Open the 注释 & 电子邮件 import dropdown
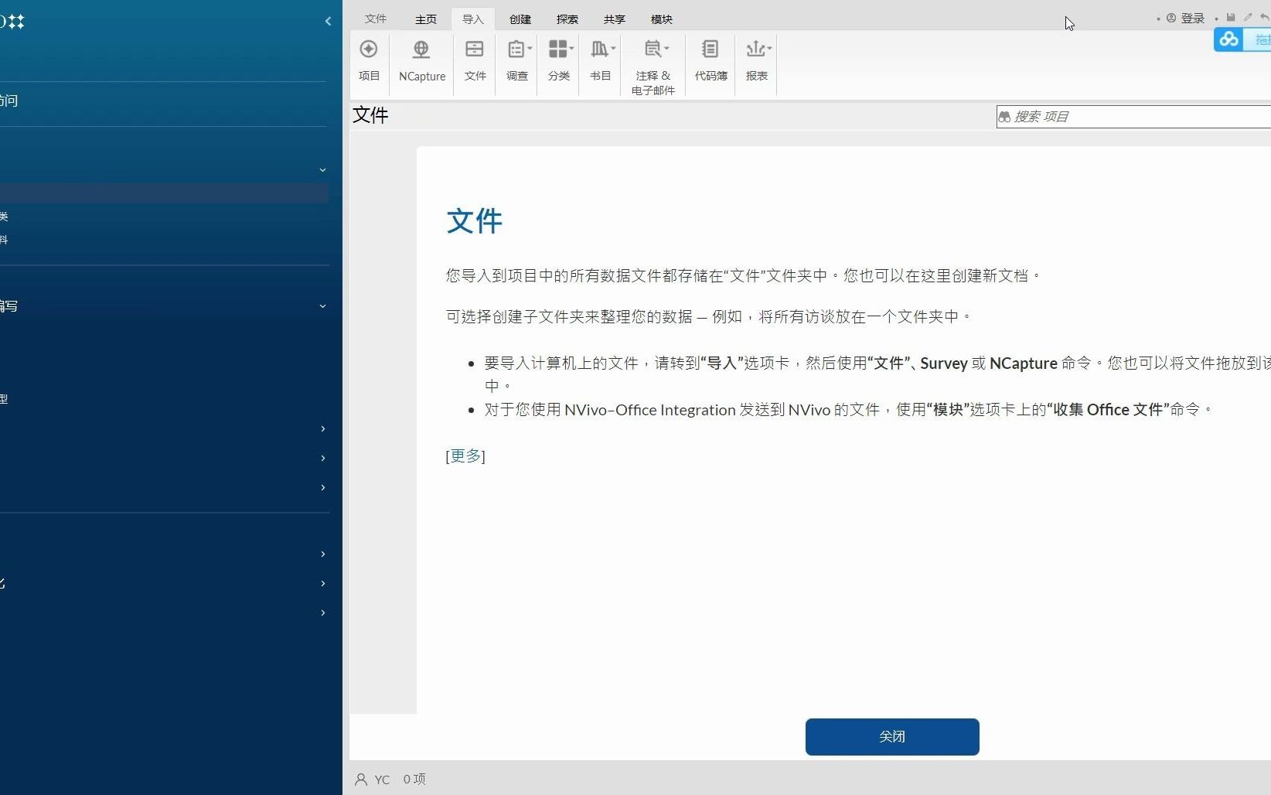The width and height of the screenshot is (1271, 795). coord(653,67)
